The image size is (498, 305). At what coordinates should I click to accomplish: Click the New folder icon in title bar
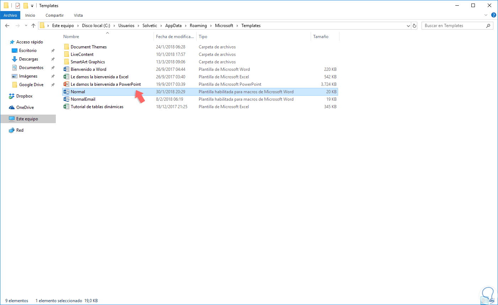point(26,6)
